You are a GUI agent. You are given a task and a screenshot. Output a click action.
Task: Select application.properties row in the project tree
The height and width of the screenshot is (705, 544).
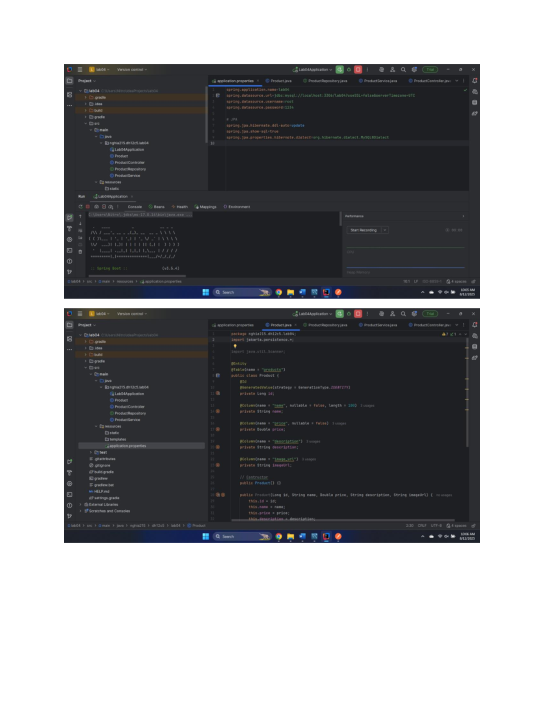(141, 446)
